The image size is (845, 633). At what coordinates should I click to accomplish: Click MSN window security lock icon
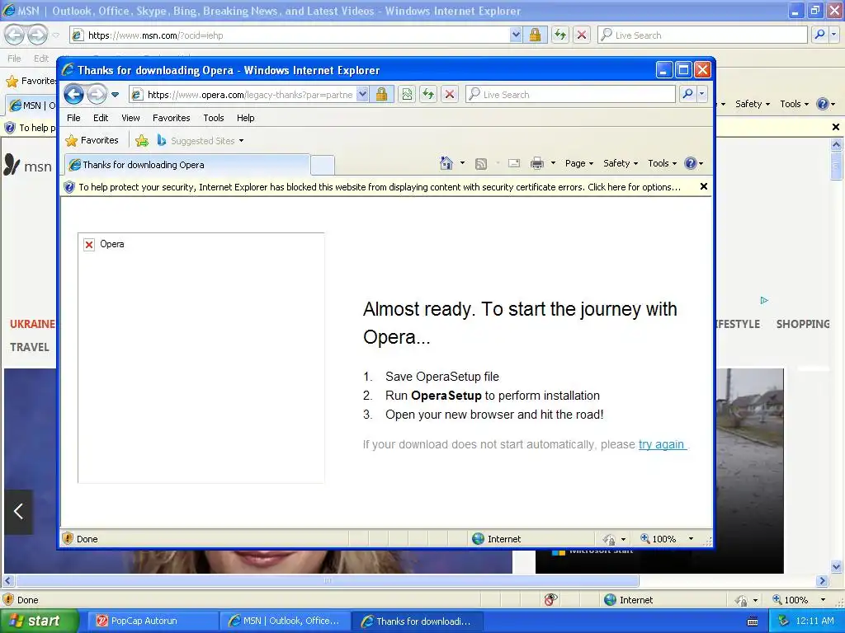tap(535, 35)
